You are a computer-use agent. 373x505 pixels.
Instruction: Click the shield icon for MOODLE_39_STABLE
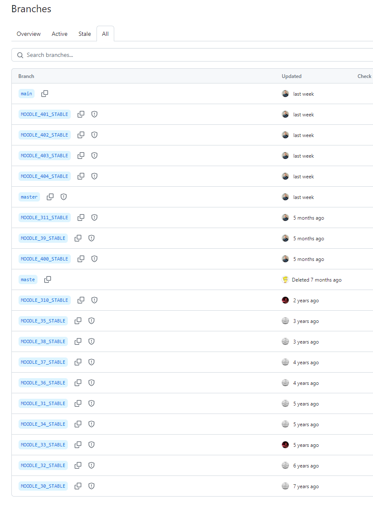(91, 238)
